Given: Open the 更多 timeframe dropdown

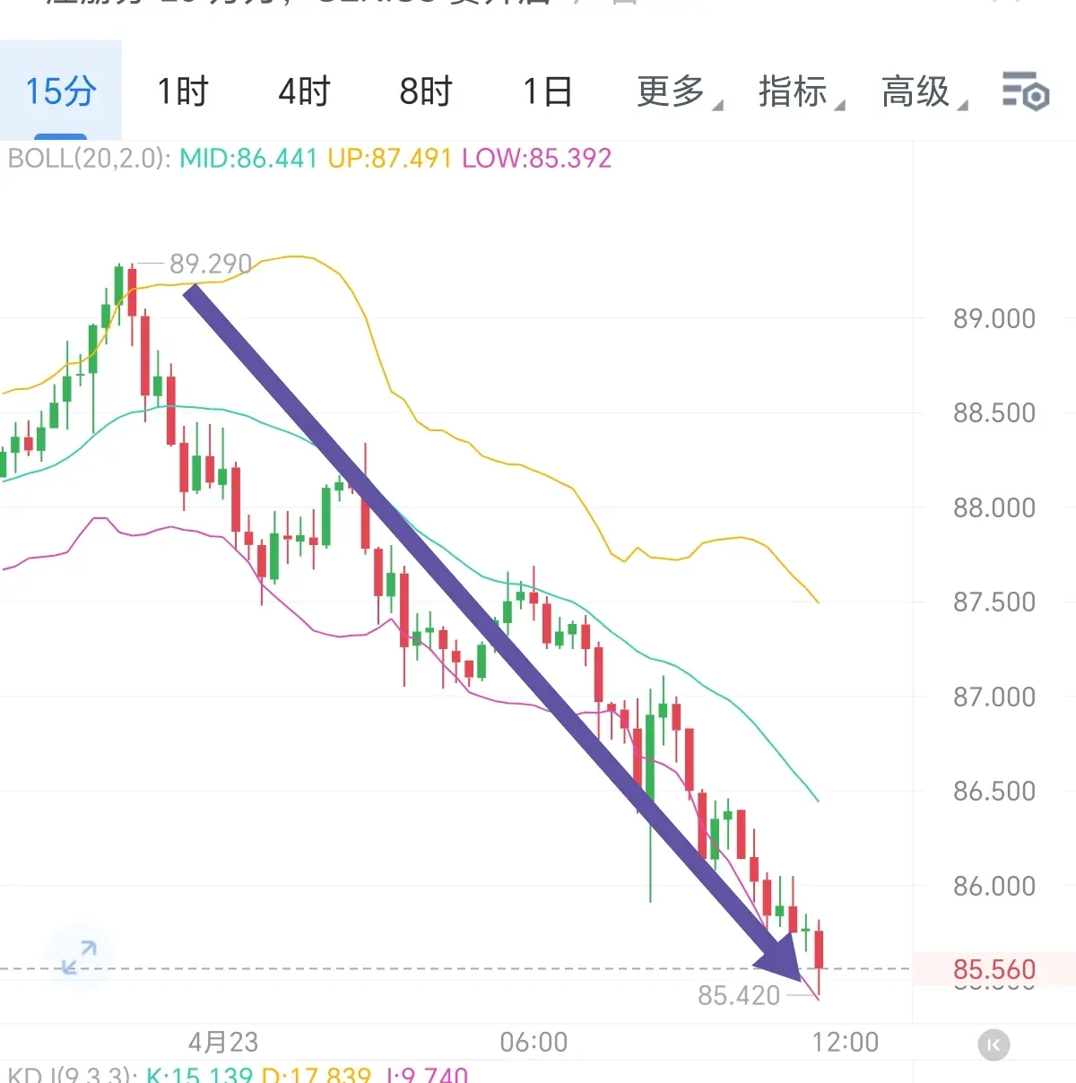Looking at the screenshot, I should [x=679, y=91].
